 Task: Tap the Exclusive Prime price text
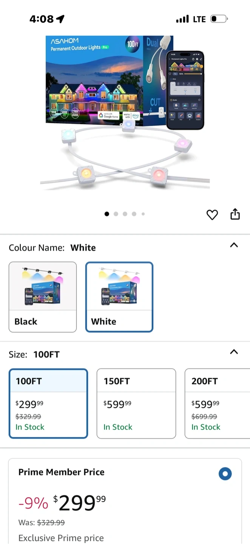click(61, 538)
